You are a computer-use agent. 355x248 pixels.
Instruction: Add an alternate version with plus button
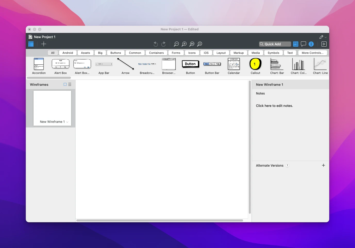[x=323, y=165]
